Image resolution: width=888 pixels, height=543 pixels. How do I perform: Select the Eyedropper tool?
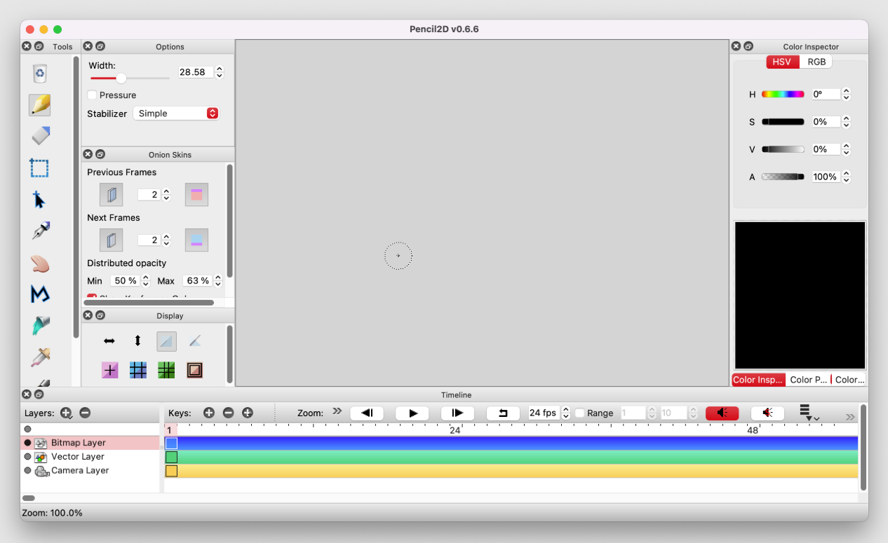point(41,357)
